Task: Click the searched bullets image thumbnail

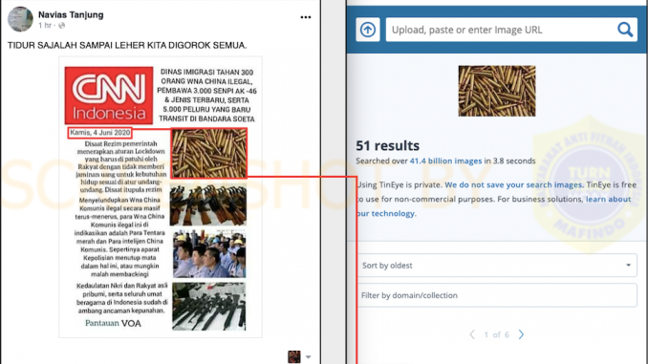Action: point(497,91)
